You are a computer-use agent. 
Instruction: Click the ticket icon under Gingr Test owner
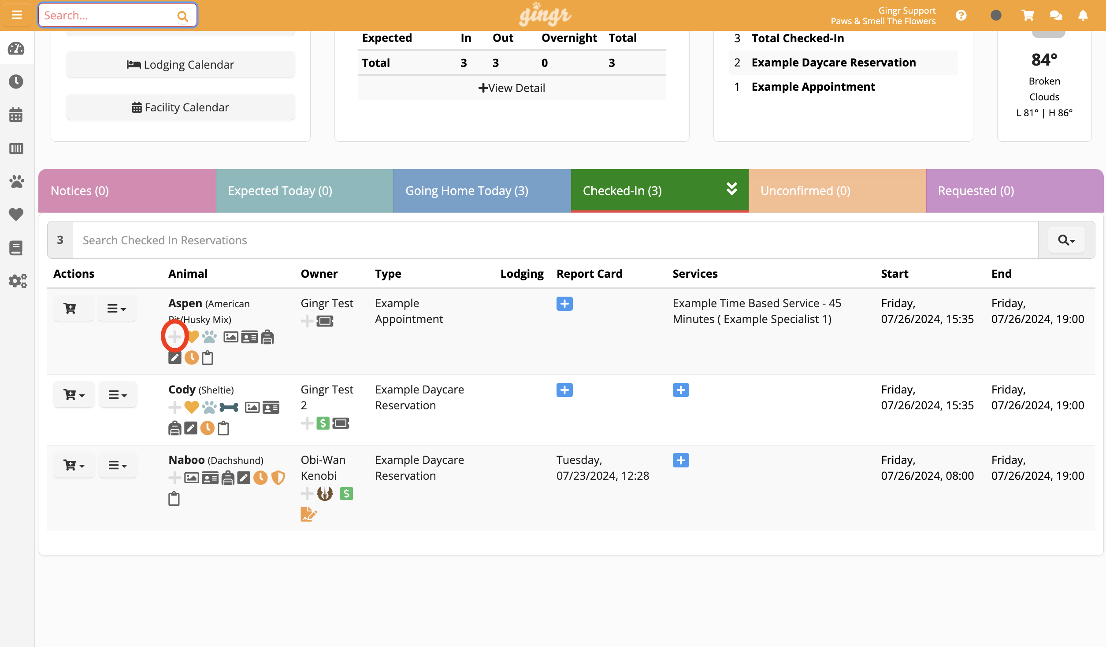325,321
